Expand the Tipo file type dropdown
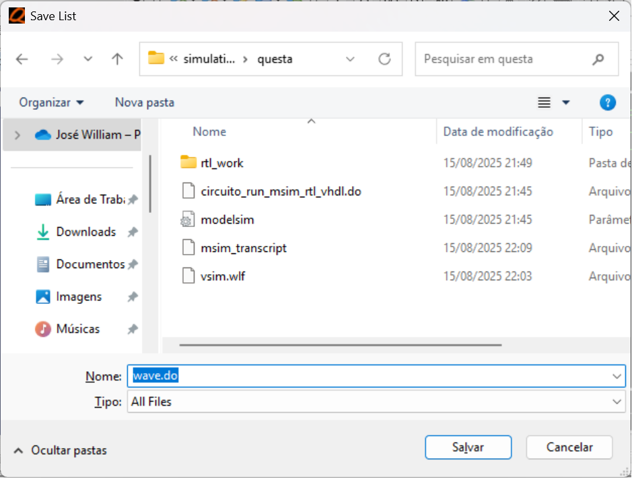 [617, 402]
